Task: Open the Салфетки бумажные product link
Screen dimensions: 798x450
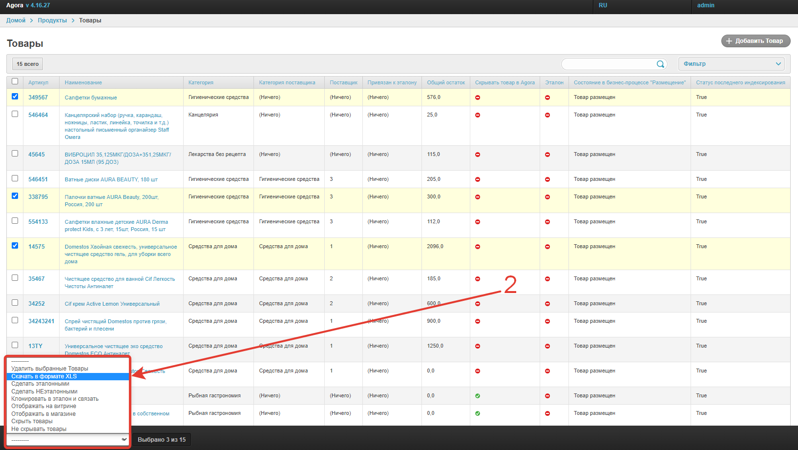Action: [91, 98]
